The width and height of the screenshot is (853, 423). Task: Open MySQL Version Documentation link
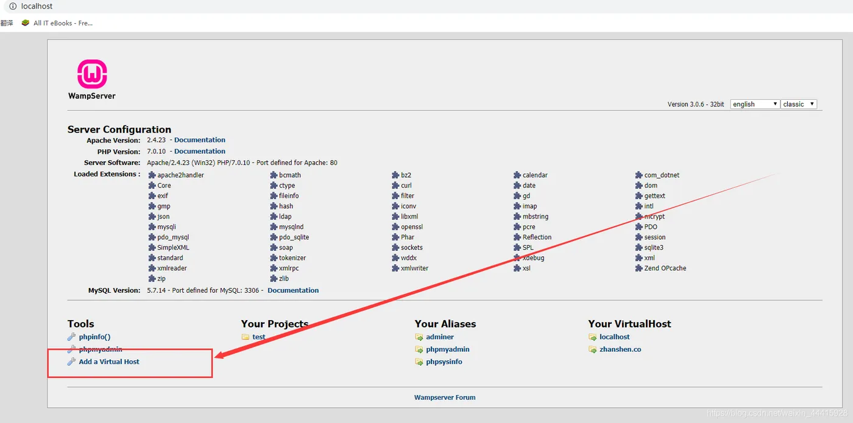pyautogui.click(x=293, y=290)
